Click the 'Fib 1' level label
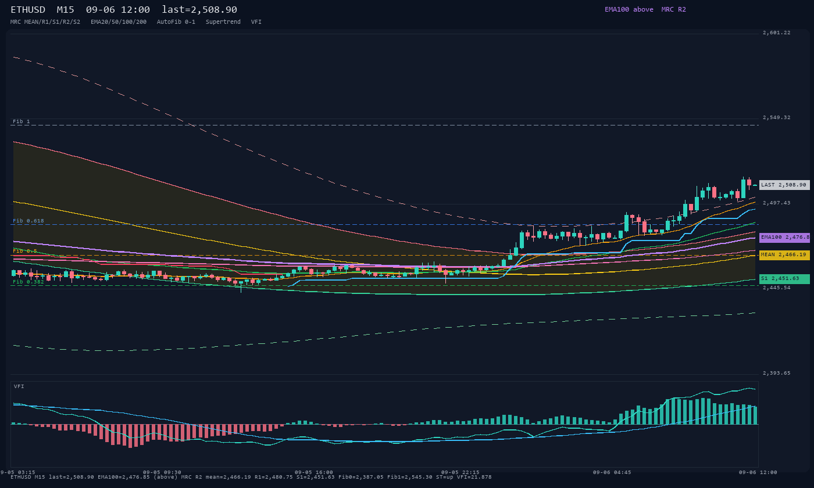The height and width of the screenshot is (488, 814). pyautogui.click(x=22, y=121)
